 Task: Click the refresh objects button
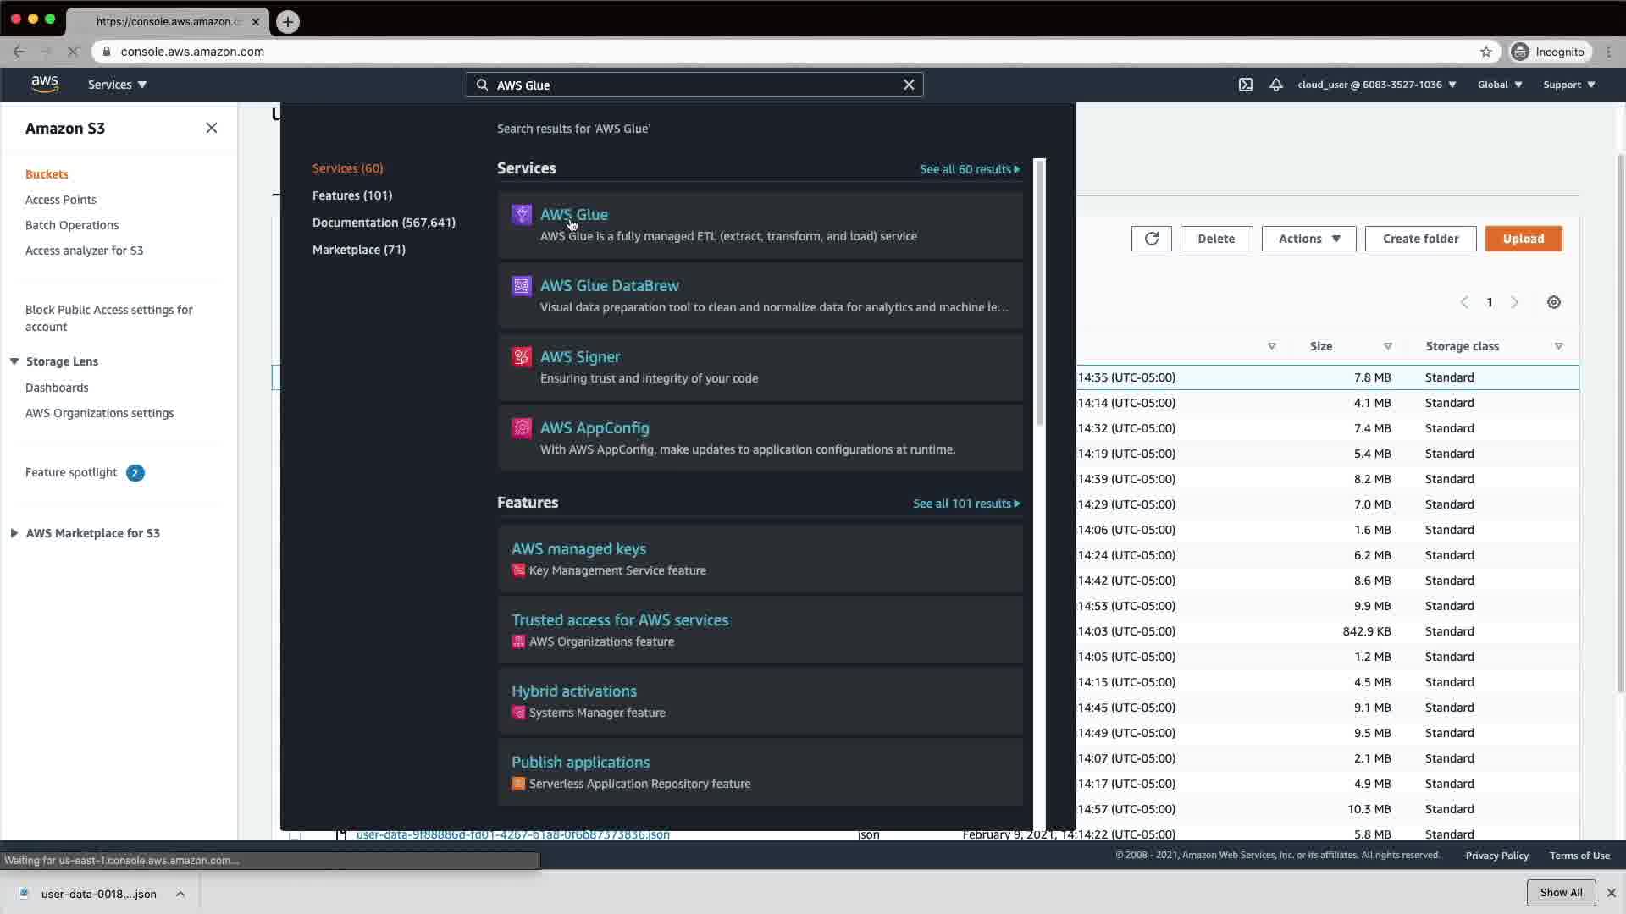[x=1151, y=239]
